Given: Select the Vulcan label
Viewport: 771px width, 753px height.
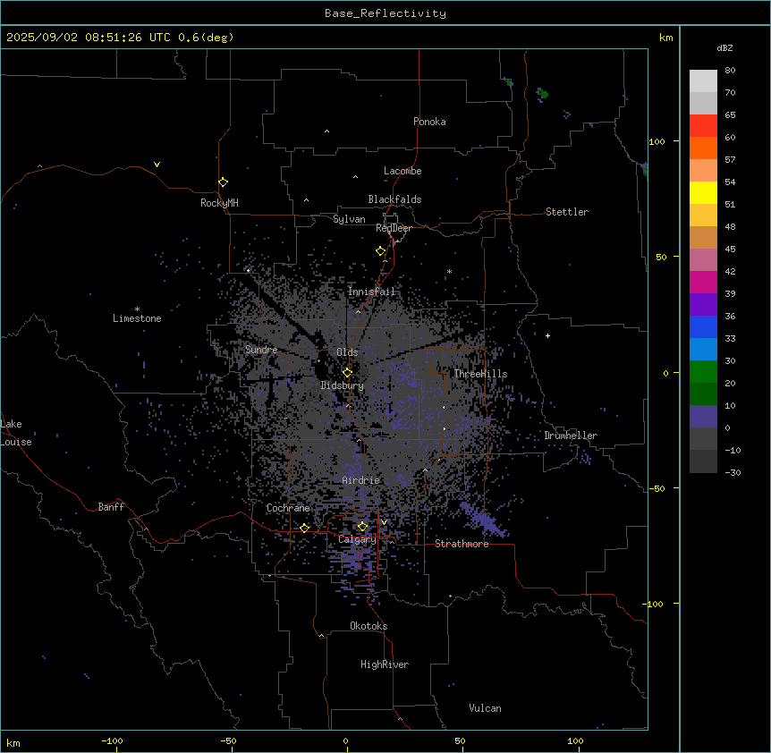Looking at the screenshot, I should point(486,708).
